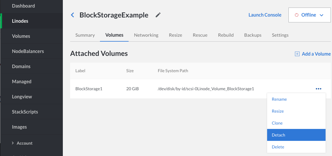Choose Clone in the volume actions menu
332x156 pixels.
pyautogui.click(x=277, y=123)
